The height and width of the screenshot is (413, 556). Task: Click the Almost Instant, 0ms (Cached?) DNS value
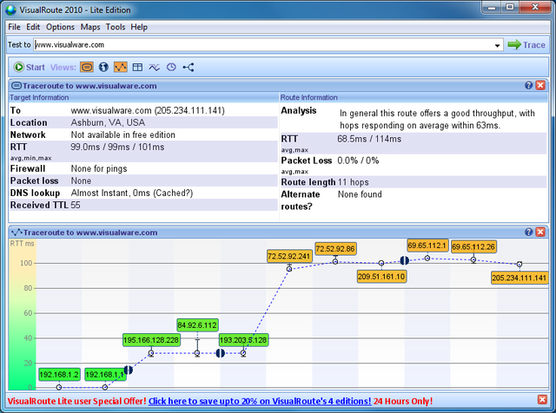point(132,193)
